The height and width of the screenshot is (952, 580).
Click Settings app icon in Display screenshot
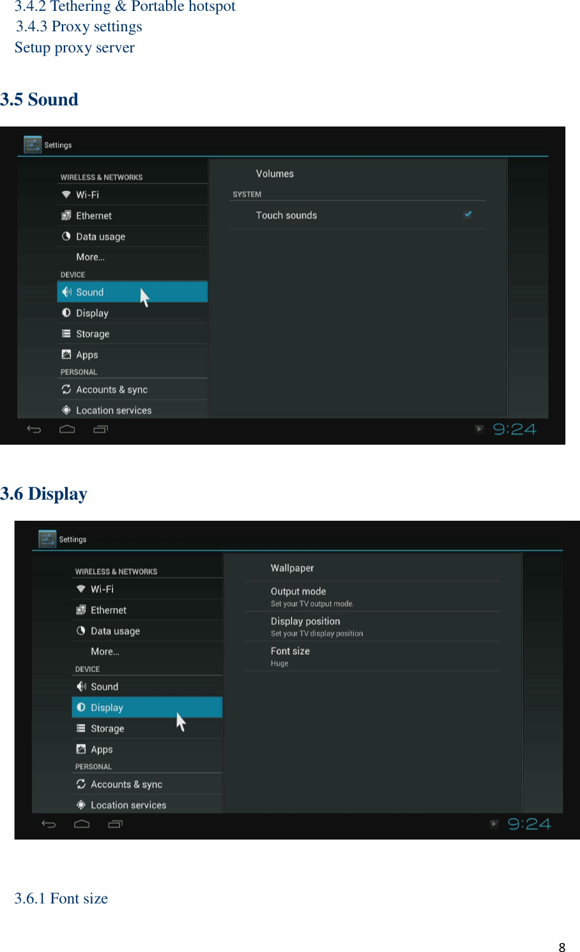[x=47, y=539]
